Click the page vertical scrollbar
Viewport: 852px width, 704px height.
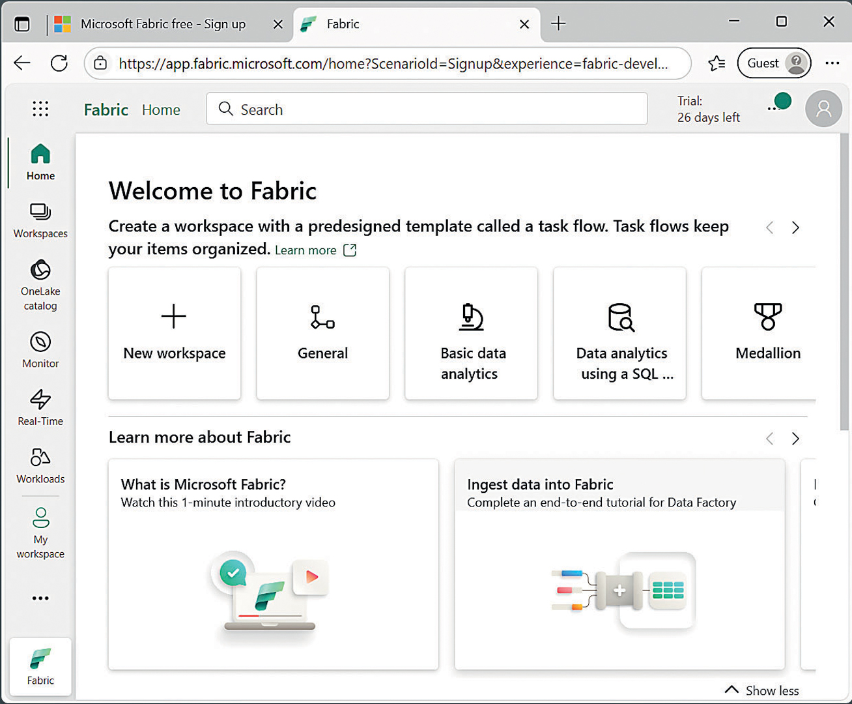point(844,282)
